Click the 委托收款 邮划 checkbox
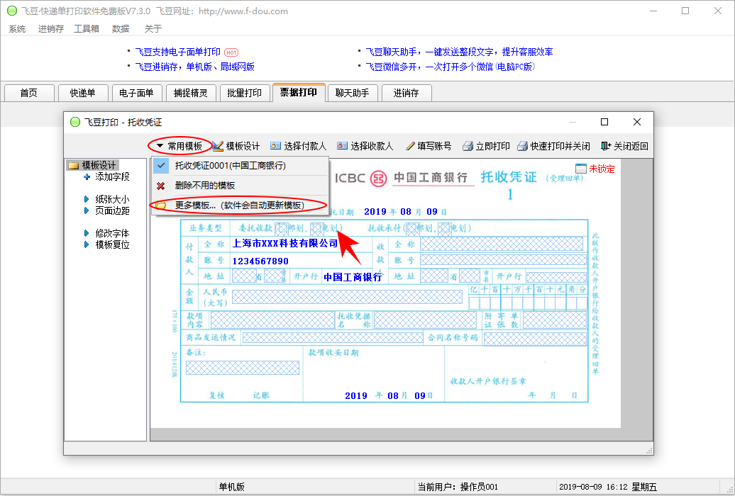 [x=281, y=228]
